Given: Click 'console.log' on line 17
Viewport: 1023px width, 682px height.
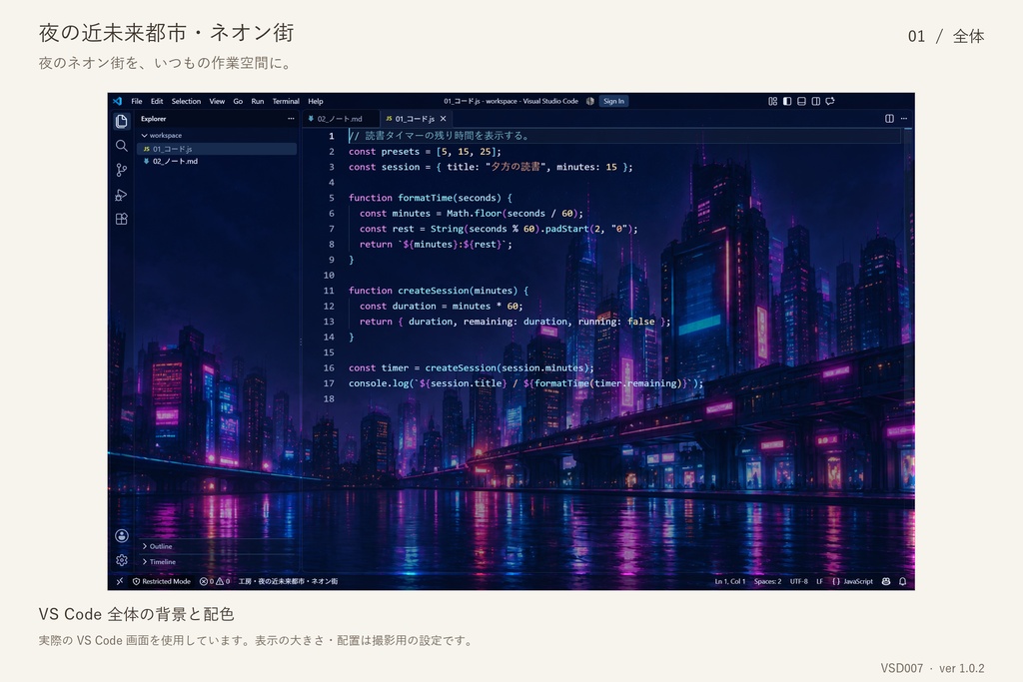Looking at the screenshot, I should pyautogui.click(x=379, y=383).
